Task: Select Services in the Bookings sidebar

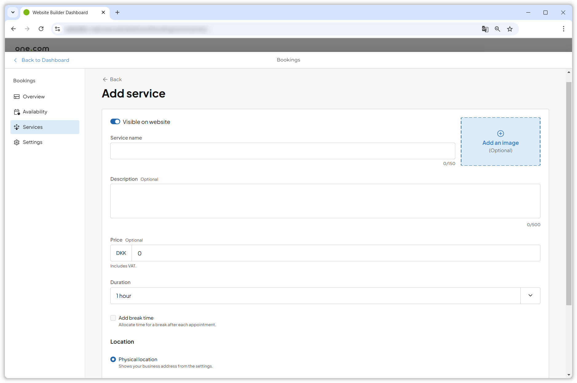Action: pos(45,127)
